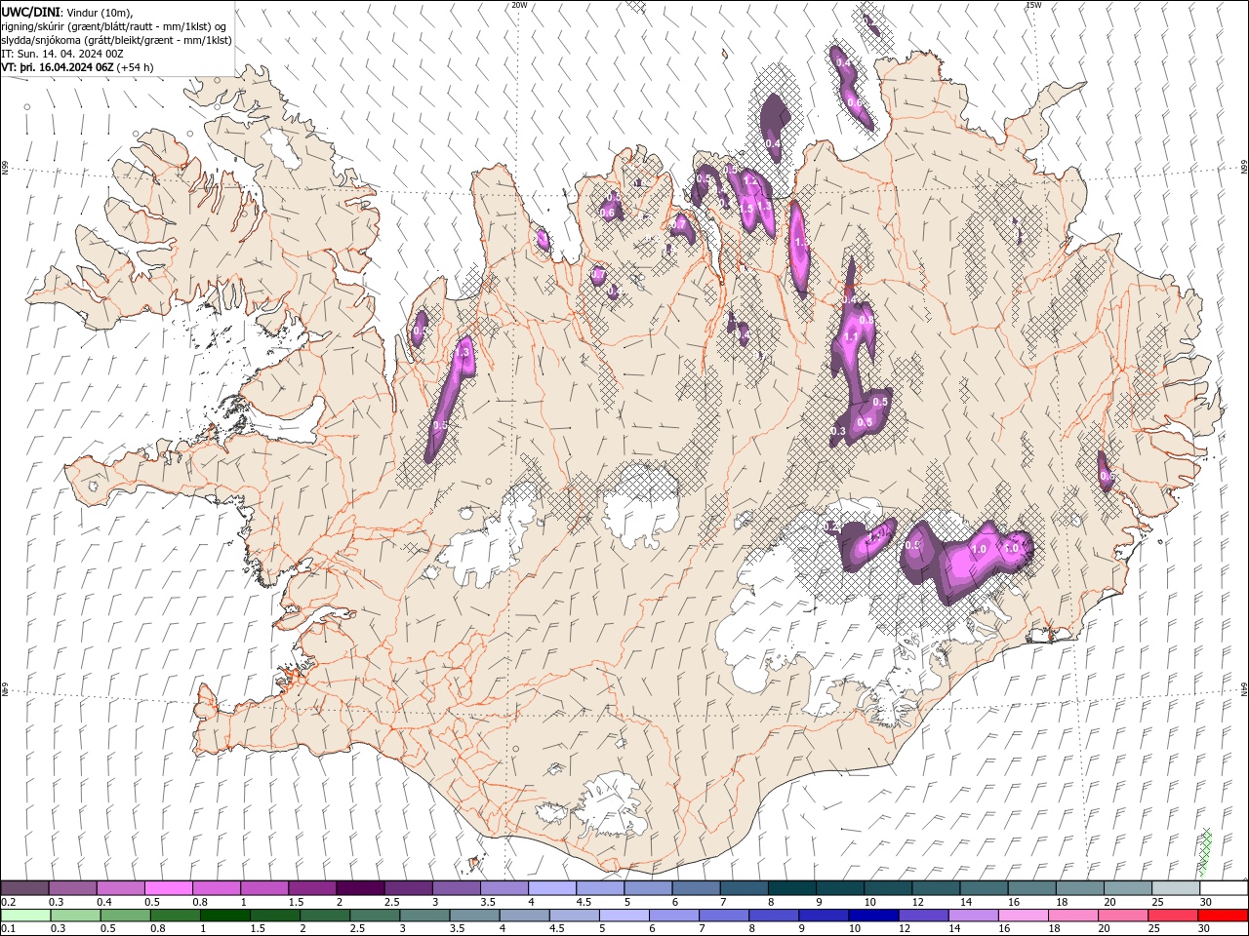Select the upper-row swatch between 18 and 20
Image resolution: width=1249 pixels, height=936 pixels.
point(1079,888)
